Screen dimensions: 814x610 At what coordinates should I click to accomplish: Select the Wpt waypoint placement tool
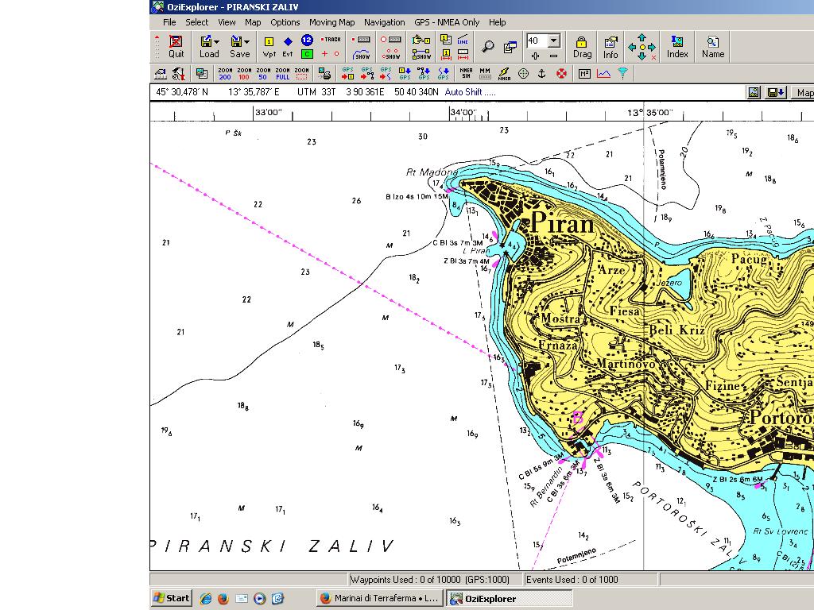click(x=269, y=46)
